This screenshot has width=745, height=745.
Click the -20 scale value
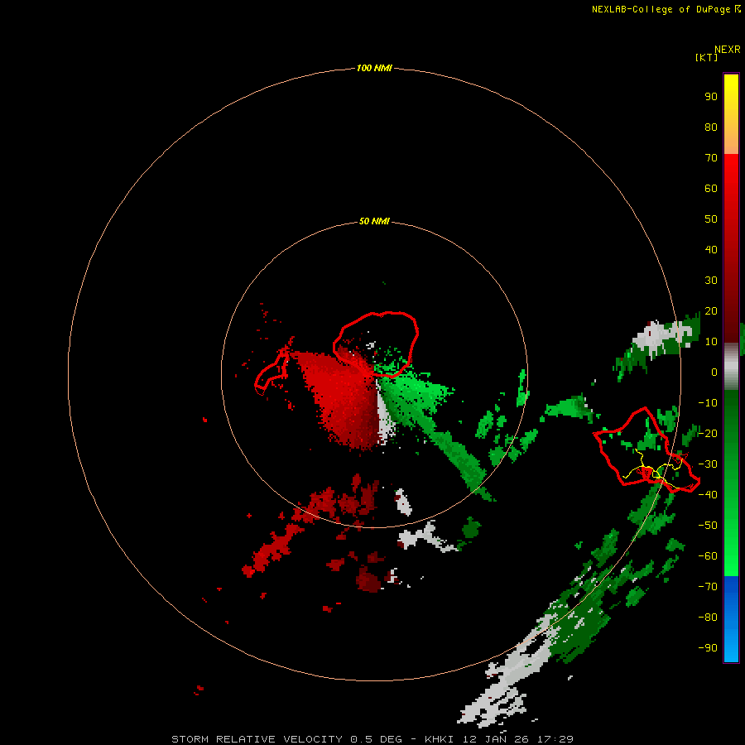click(708, 433)
